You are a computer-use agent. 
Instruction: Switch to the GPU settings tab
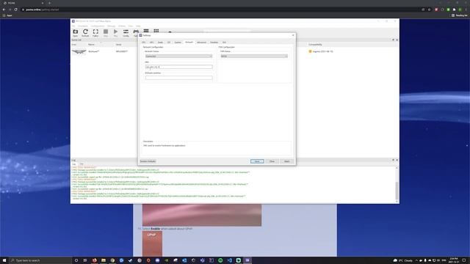(152, 43)
